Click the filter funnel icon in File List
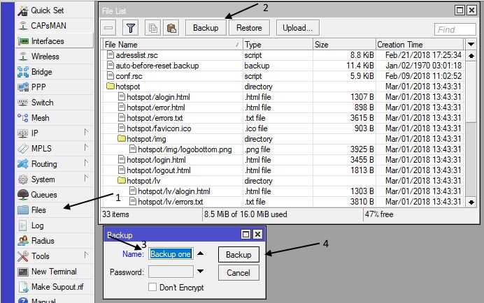 (130, 28)
